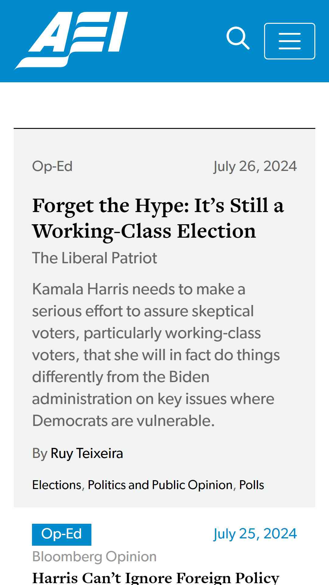Click the 'By' author byline prefix

(x=40, y=453)
